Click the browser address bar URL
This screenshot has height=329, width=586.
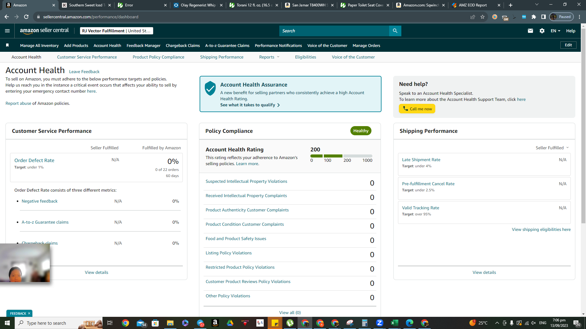tap(91, 17)
